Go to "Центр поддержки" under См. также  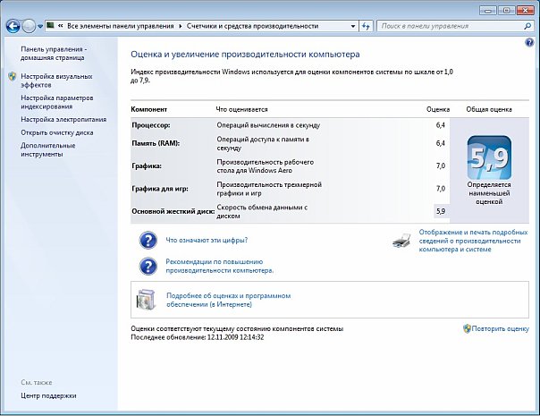coord(48,395)
